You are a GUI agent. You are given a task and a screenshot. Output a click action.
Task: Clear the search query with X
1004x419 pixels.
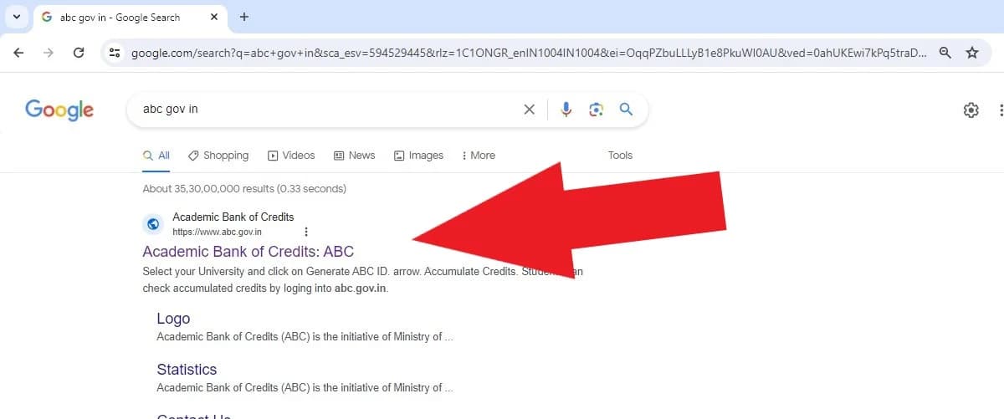pos(529,110)
